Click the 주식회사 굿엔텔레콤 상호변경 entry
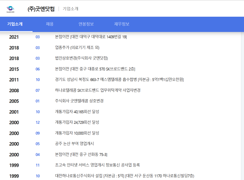Viewport: 244px width, 180px height. (x=79, y=101)
